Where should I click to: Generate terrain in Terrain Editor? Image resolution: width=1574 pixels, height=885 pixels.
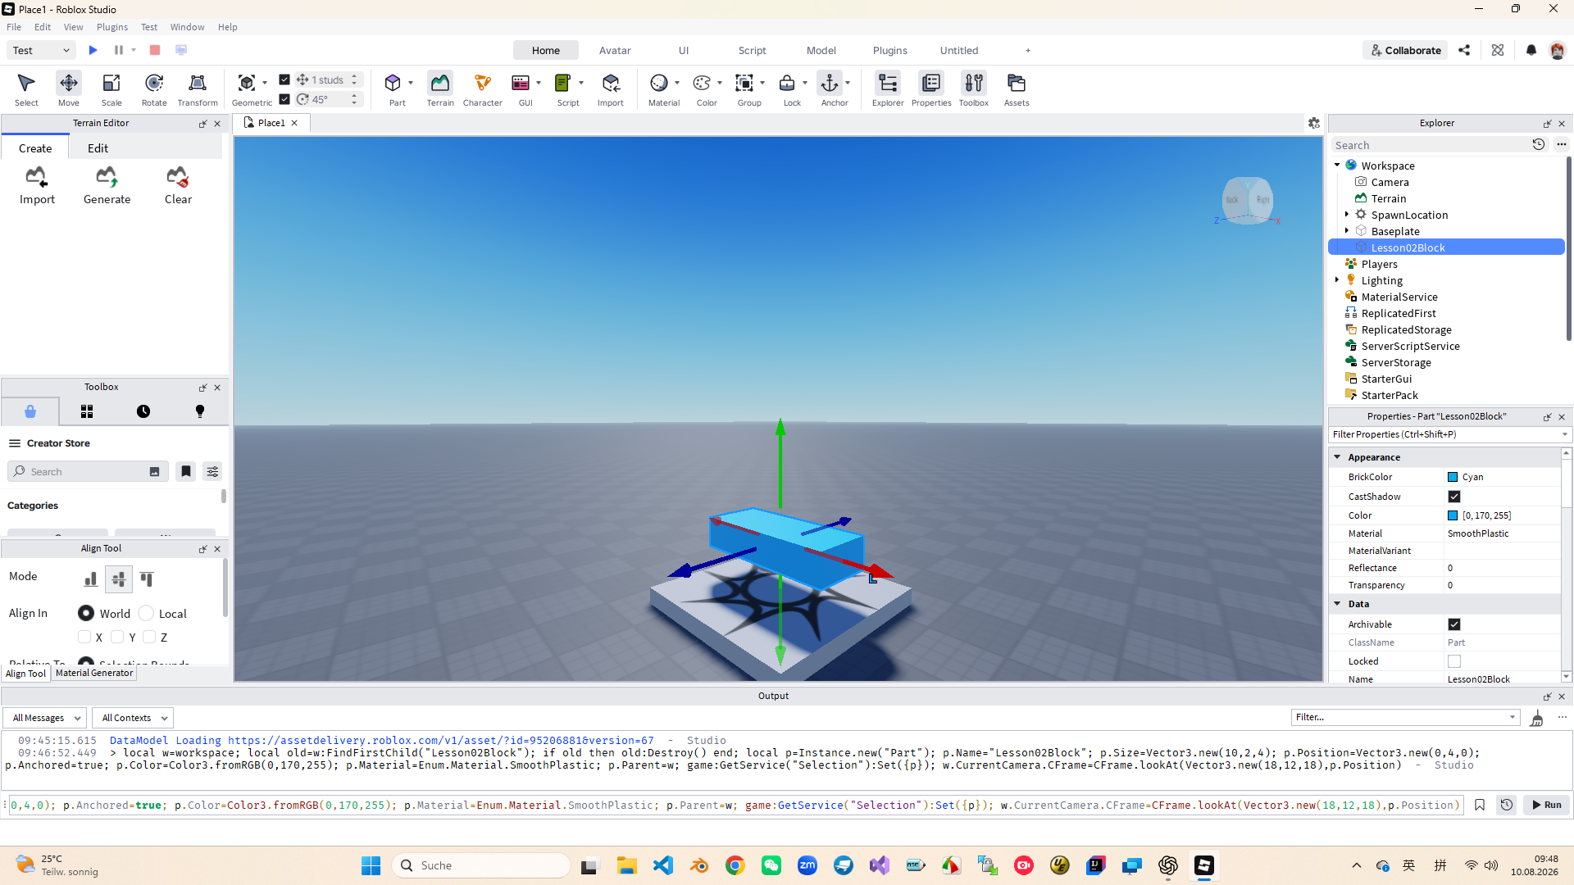point(107,186)
